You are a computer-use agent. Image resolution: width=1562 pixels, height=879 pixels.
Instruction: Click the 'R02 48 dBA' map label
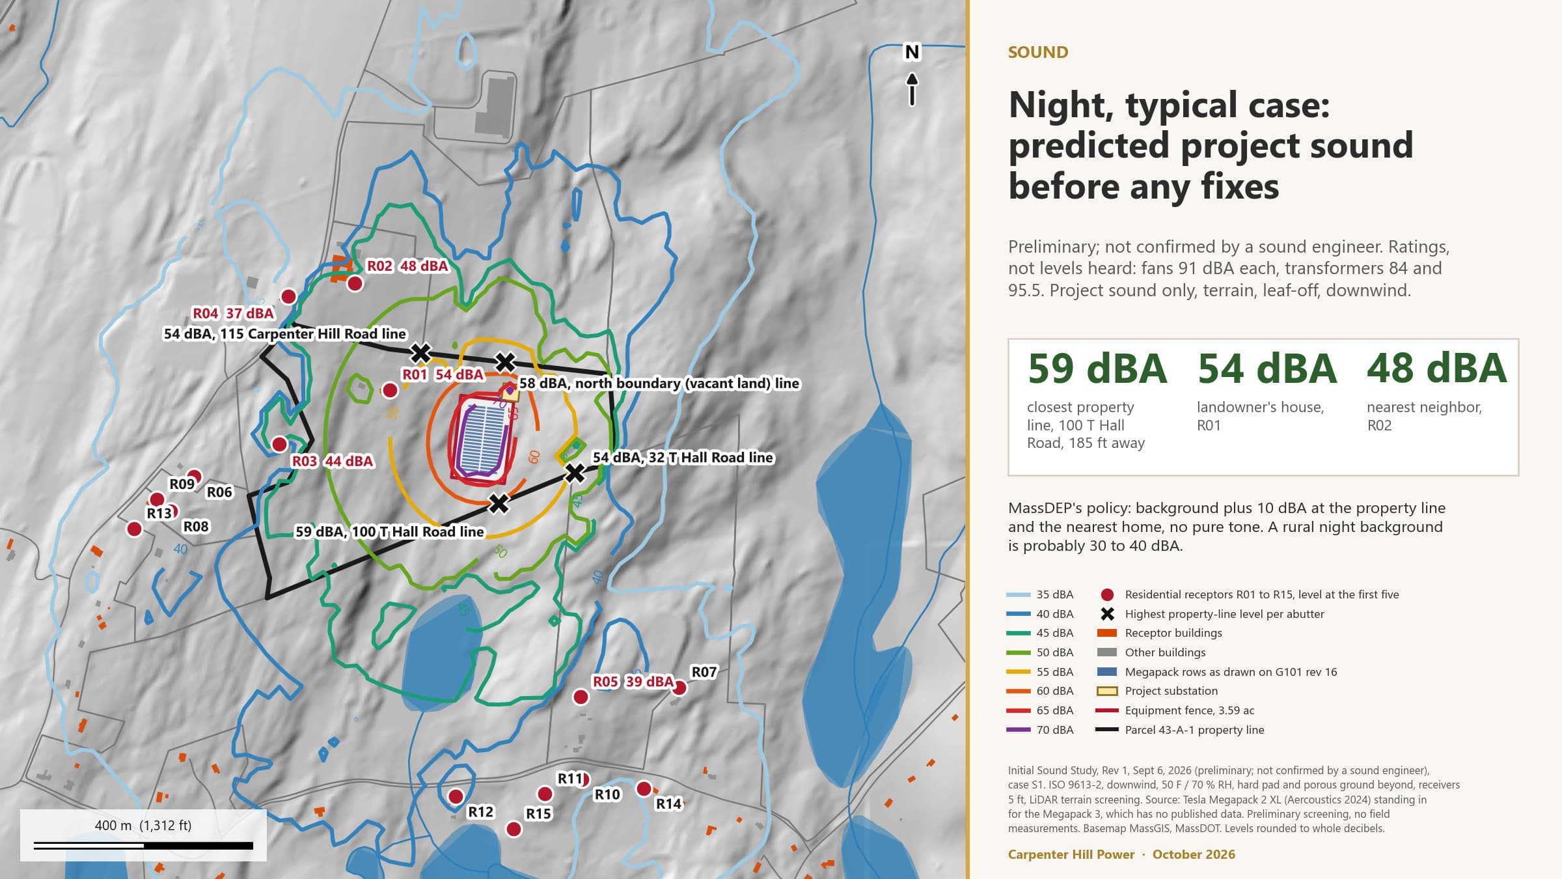407,266
